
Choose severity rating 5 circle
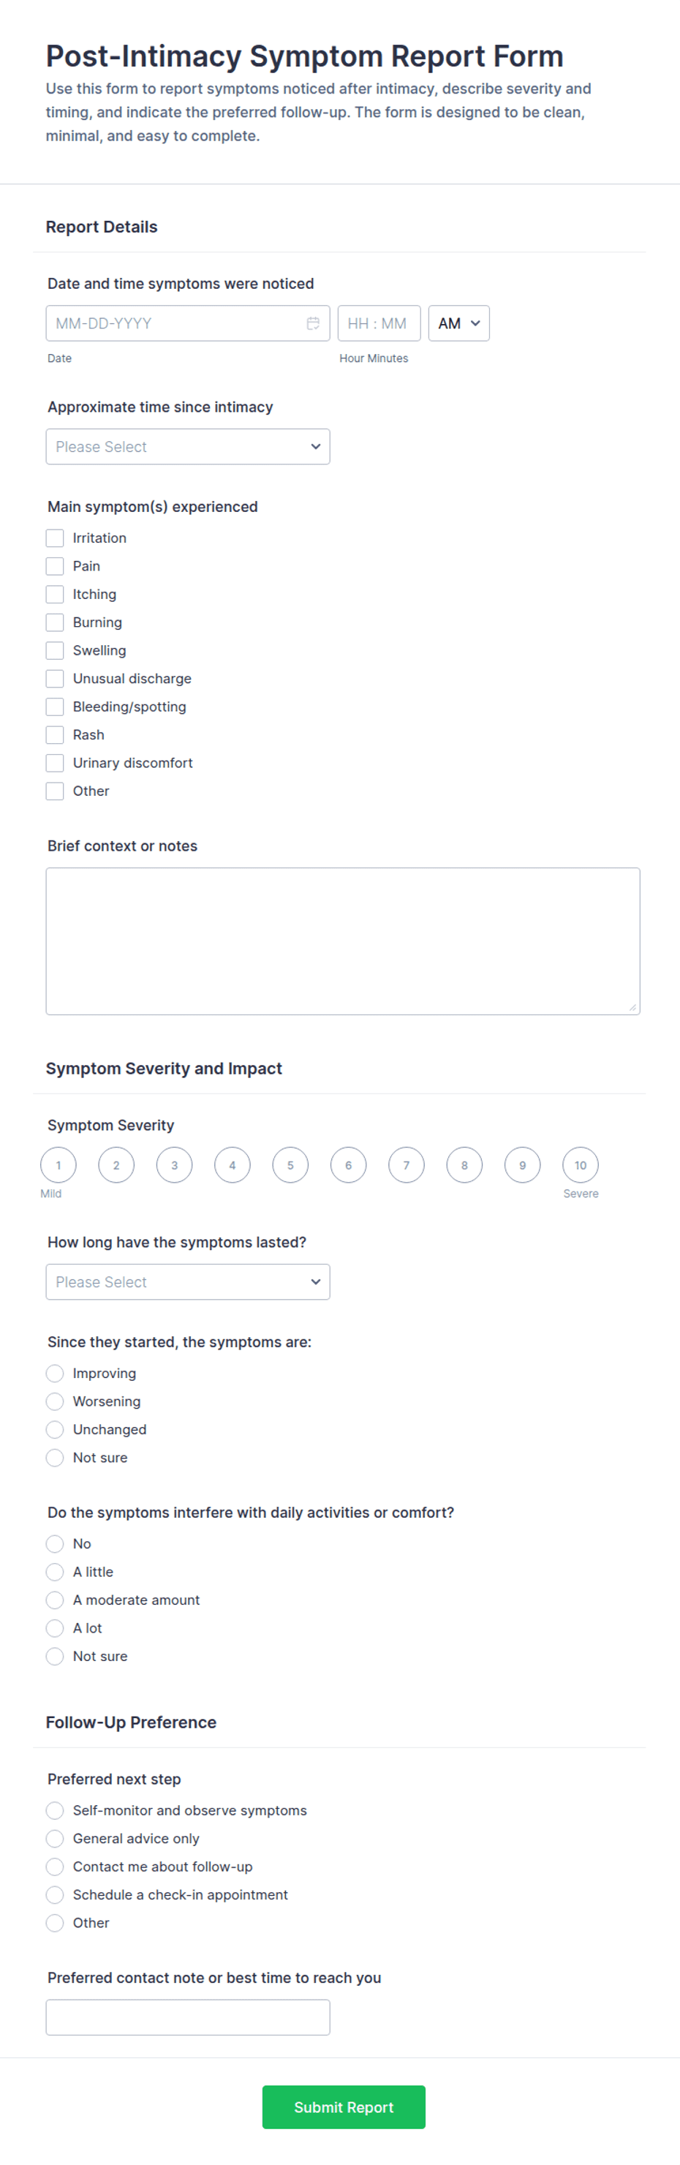point(290,1165)
